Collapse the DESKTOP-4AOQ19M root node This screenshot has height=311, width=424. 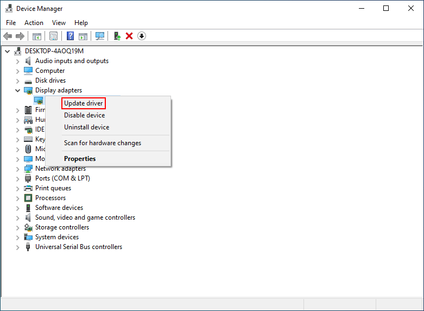[x=7, y=51]
